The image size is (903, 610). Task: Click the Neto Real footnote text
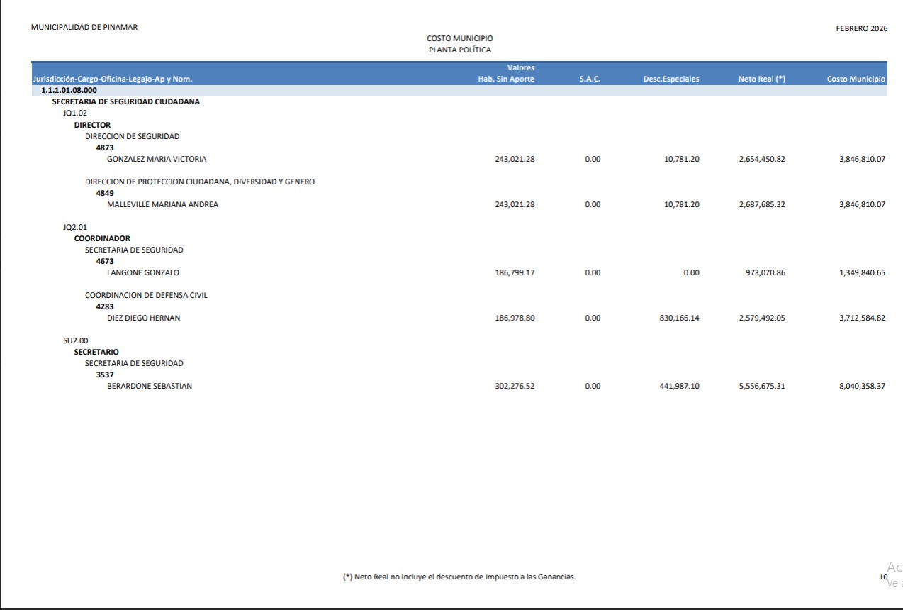(459, 577)
